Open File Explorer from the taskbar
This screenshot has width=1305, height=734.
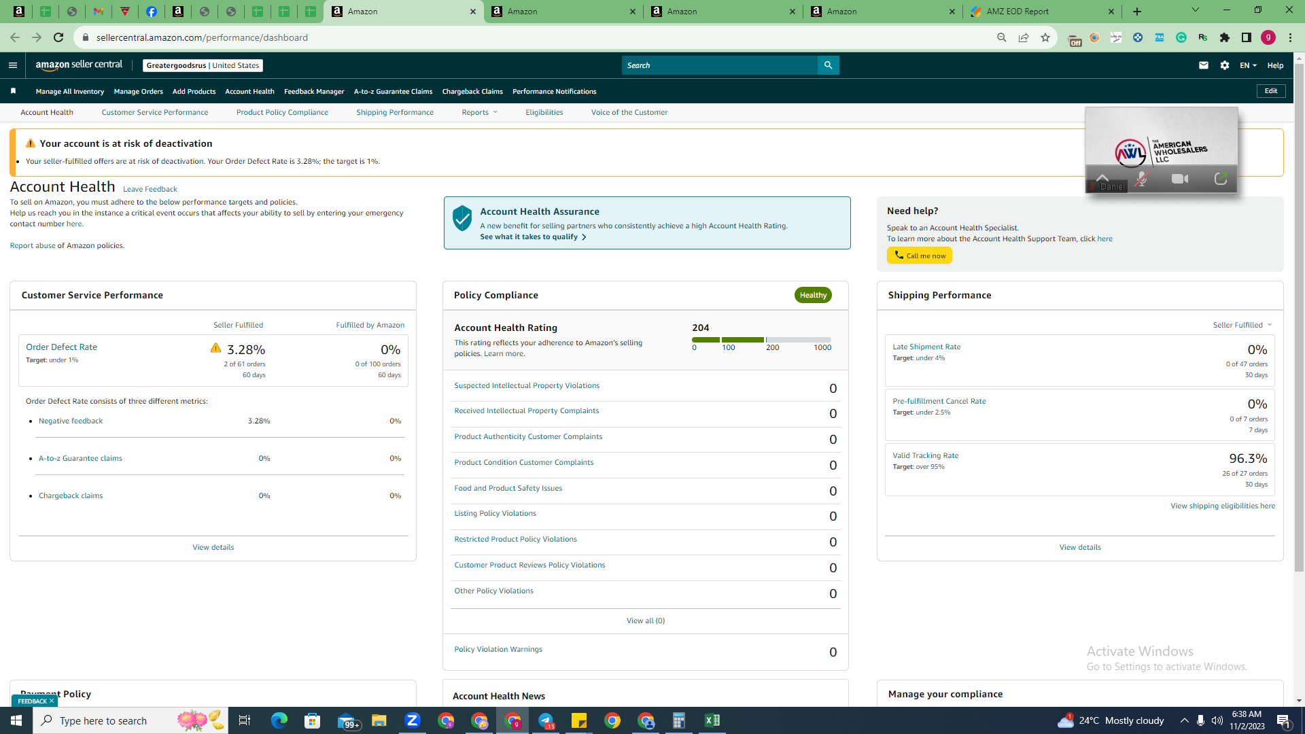coord(379,720)
